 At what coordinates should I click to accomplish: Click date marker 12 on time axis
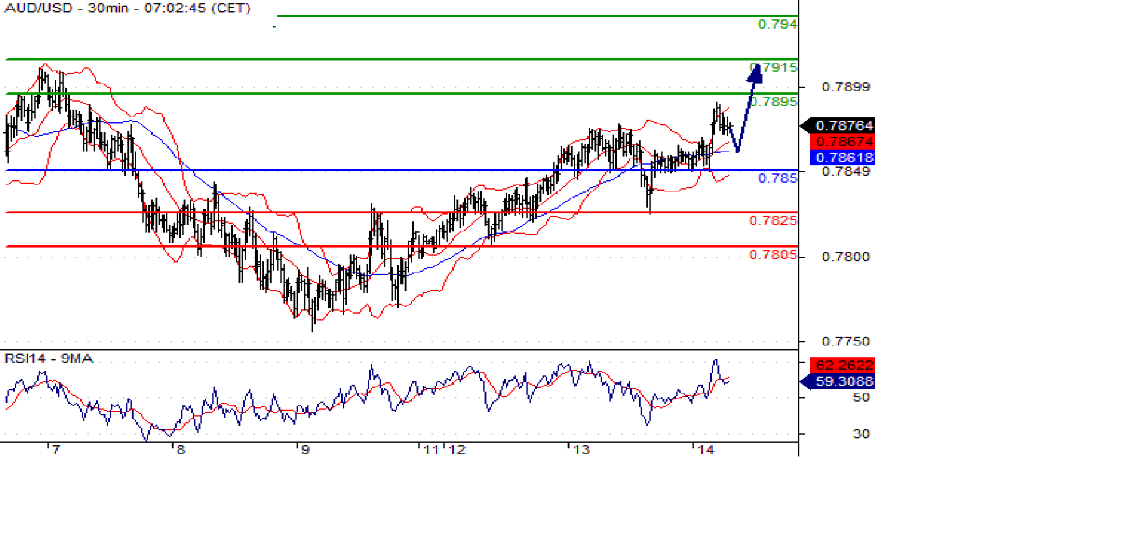(x=457, y=450)
